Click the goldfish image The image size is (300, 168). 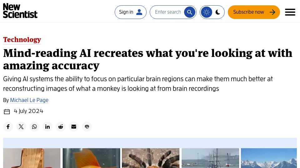tap(92, 158)
